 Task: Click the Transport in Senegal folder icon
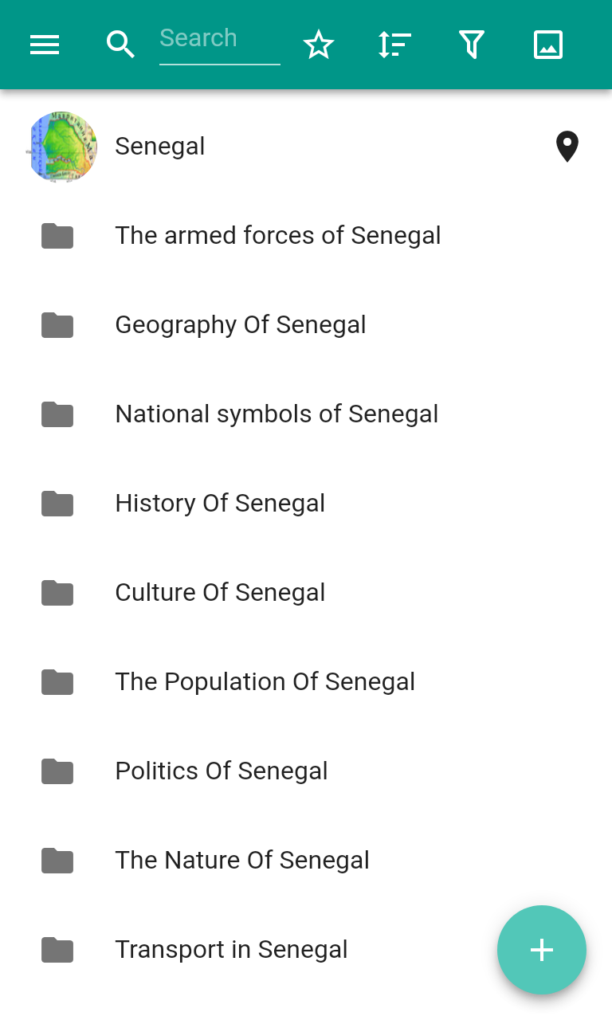click(57, 950)
